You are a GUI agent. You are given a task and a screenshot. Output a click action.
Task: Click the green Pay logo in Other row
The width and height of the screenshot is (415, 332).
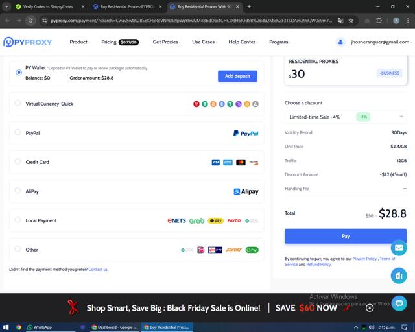coord(252,250)
